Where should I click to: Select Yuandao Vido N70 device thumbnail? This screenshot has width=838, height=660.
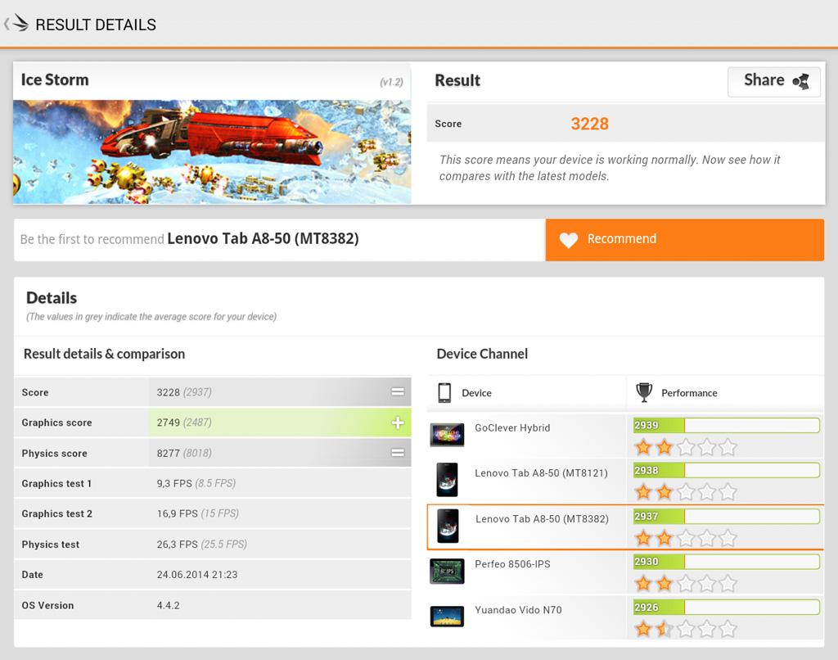[x=448, y=616]
